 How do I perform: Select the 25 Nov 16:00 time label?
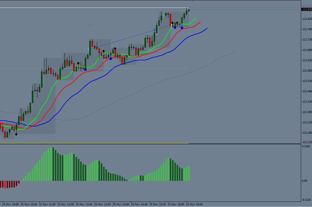[x=176, y=204]
